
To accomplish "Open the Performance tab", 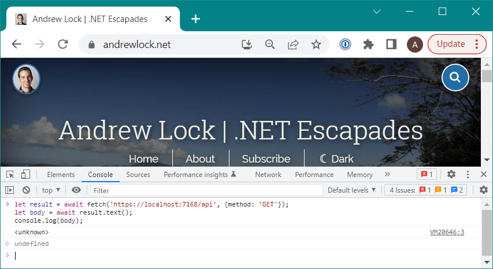I will point(314,175).
